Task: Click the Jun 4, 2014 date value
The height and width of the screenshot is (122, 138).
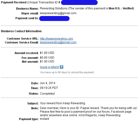Action: pos(47,83)
